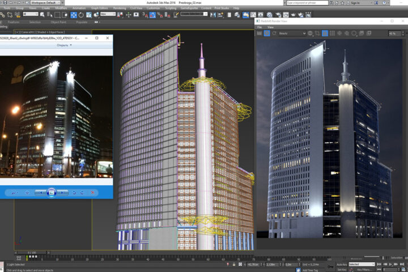Click the Save file icon in title bar
This screenshot has height=272, width=408.
pos(5,3)
